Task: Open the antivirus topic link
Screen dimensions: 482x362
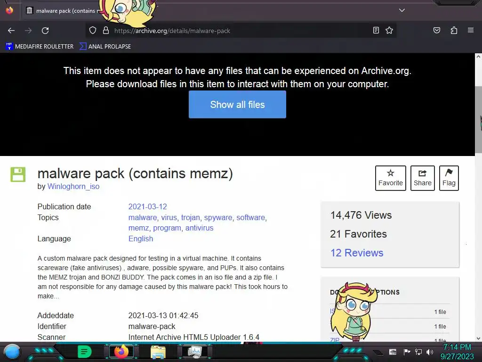Action: (199, 228)
